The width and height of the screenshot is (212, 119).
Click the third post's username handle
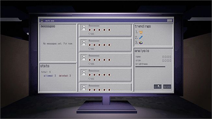[94, 56]
